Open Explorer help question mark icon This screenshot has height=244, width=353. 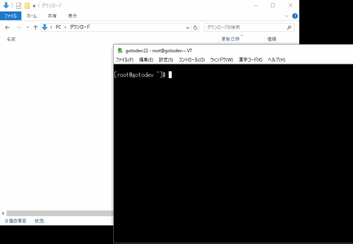[x=295, y=16]
